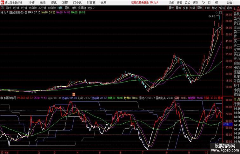The image size is (240, 154).
Task: Open the mail envelope icon
Action: tap(217, 3)
